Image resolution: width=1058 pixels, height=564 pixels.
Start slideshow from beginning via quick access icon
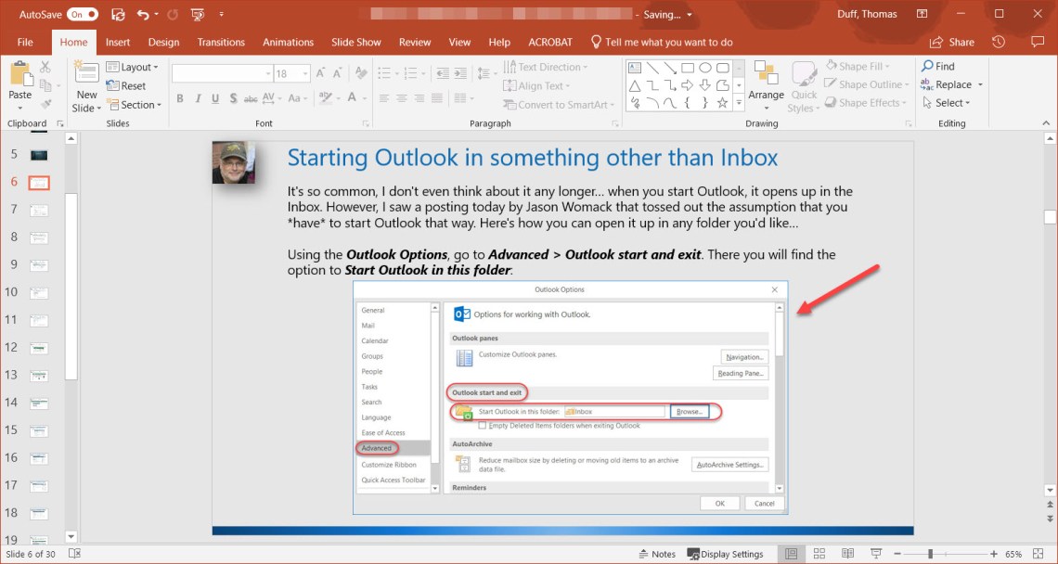[x=198, y=15]
